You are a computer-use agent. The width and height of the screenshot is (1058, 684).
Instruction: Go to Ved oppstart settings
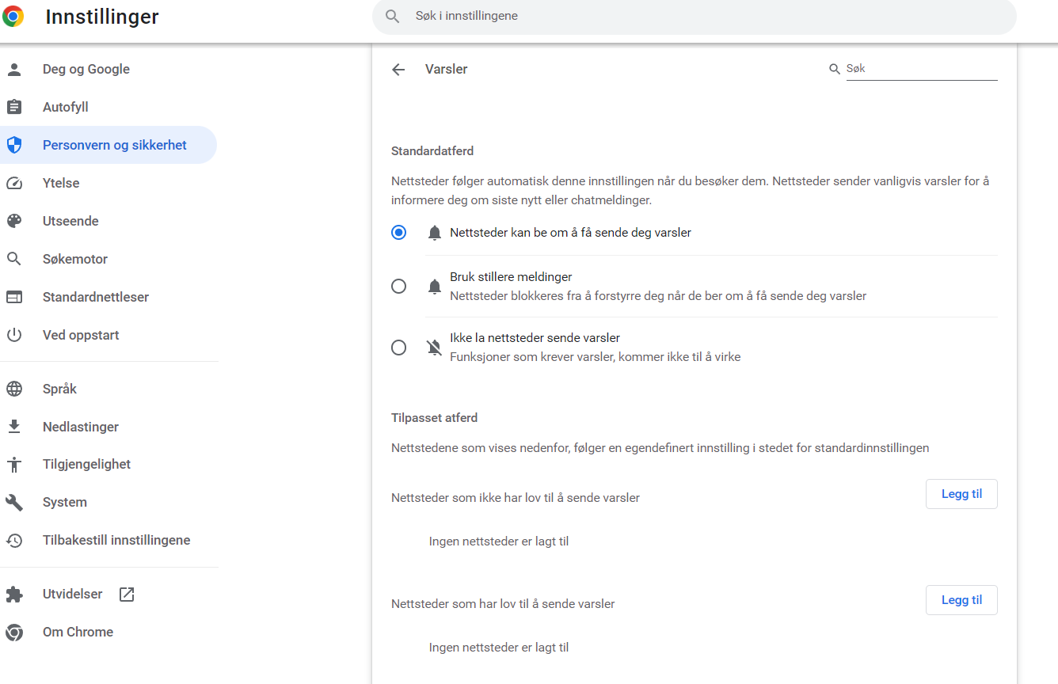click(x=81, y=335)
